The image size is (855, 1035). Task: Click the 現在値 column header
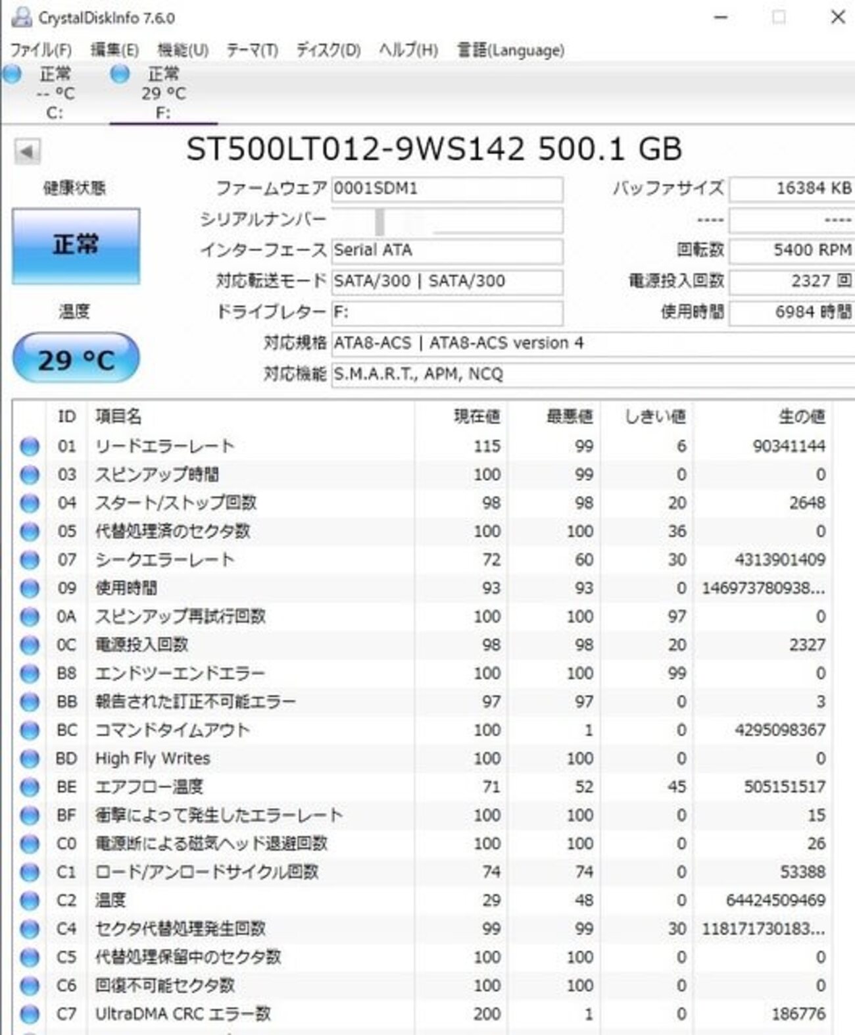point(461,417)
